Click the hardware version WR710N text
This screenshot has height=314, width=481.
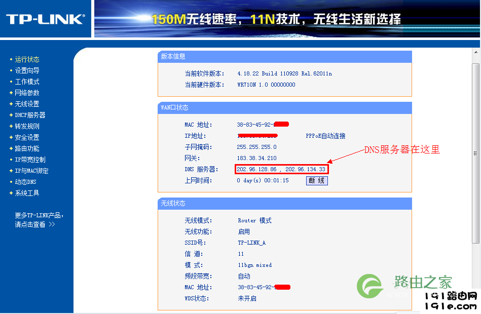pyautogui.click(x=266, y=85)
